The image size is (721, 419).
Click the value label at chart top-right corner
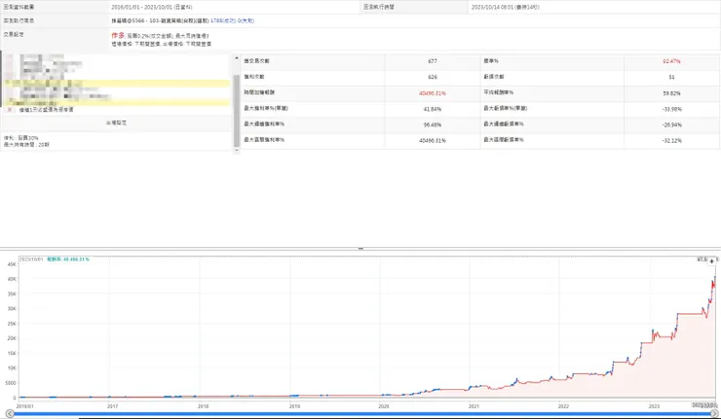click(700, 260)
